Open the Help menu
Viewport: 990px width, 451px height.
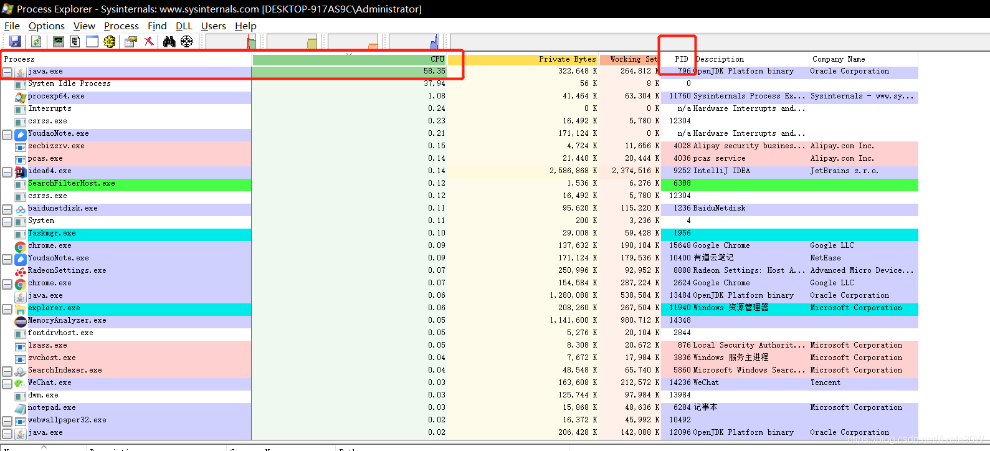pyautogui.click(x=245, y=26)
